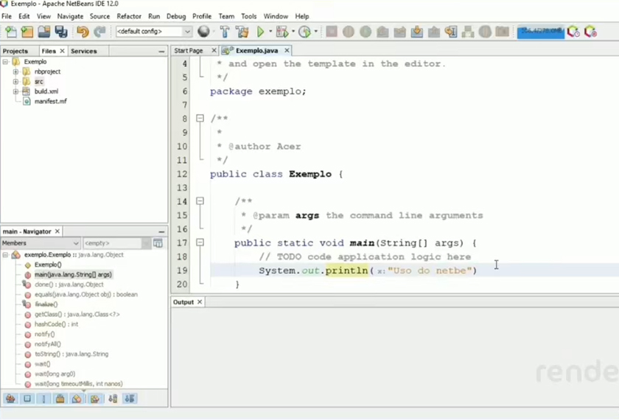Click the memory usage bar in toolbar
The width and height of the screenshot is (619, 420).
[x=540, y=32]
